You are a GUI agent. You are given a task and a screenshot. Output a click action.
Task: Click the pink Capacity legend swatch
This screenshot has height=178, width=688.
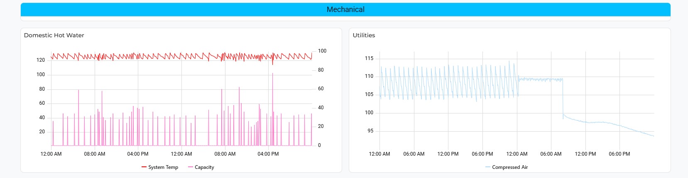tap(191, 167)
